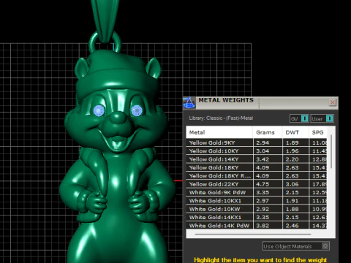Select the Yellow Gold:18KY R... row
Viewport: 351px width, 263px height.
[257, 176]
